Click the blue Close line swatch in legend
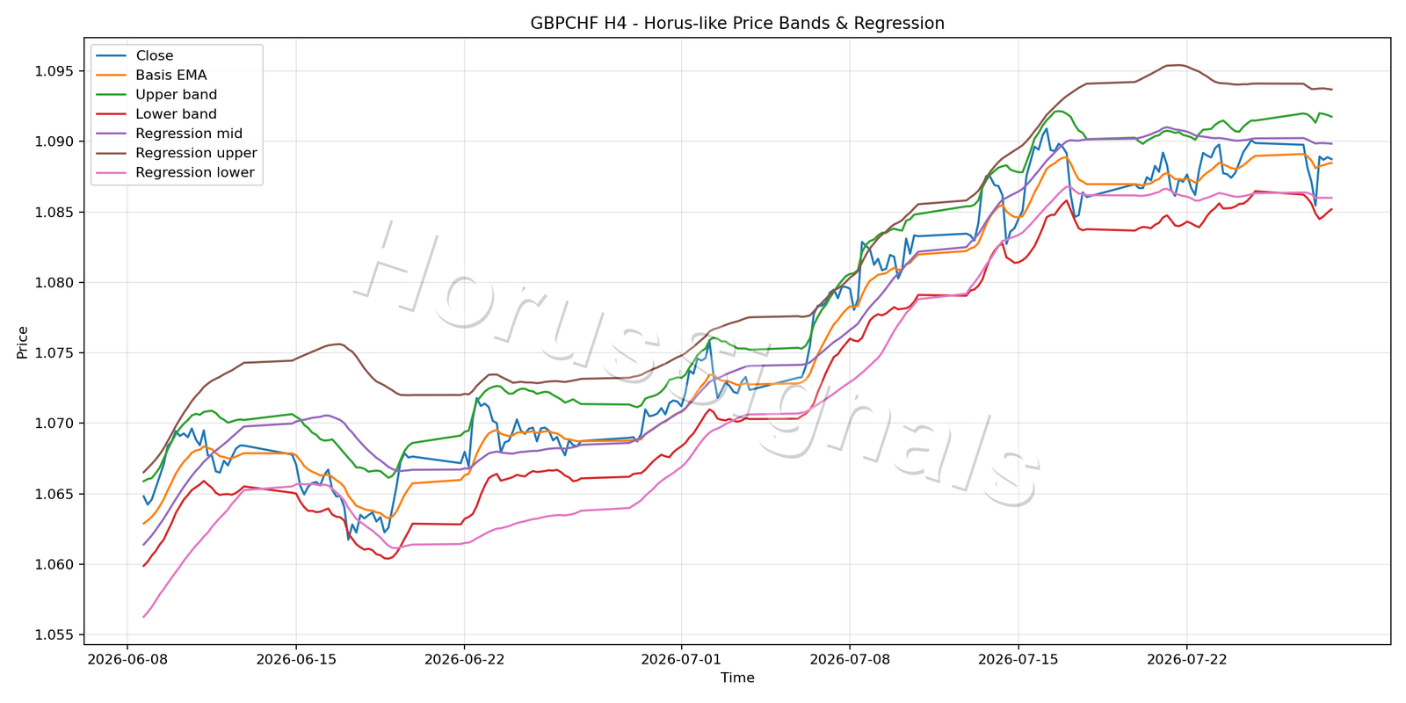Screen dimensions: 1406x703 pyautogui.click(x=111, y=56)
